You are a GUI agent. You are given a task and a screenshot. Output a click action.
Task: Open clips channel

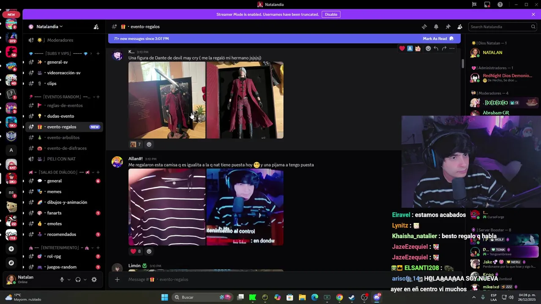(64, 84)
